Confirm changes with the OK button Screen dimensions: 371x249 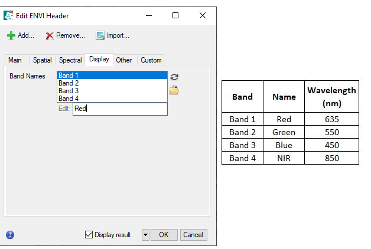point(164,235)
